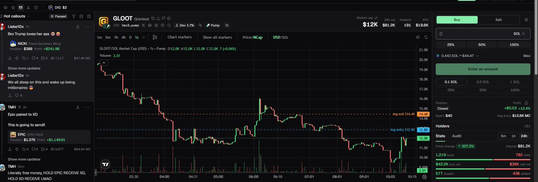Copy the GLOOT token name icon
This screenshot has height=182, width=538.
[153, 19]
